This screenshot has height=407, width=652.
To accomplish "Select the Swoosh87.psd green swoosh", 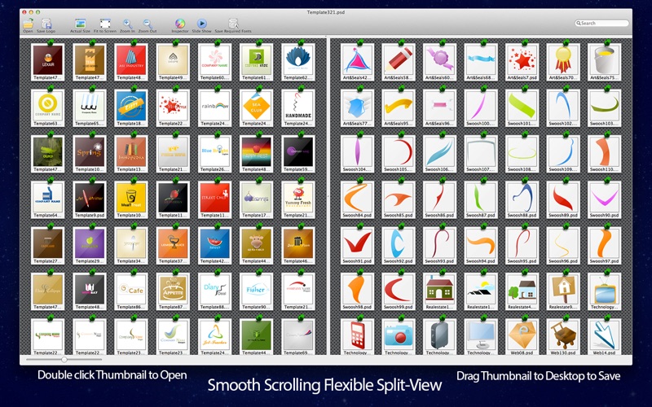I will click(481, 199).
